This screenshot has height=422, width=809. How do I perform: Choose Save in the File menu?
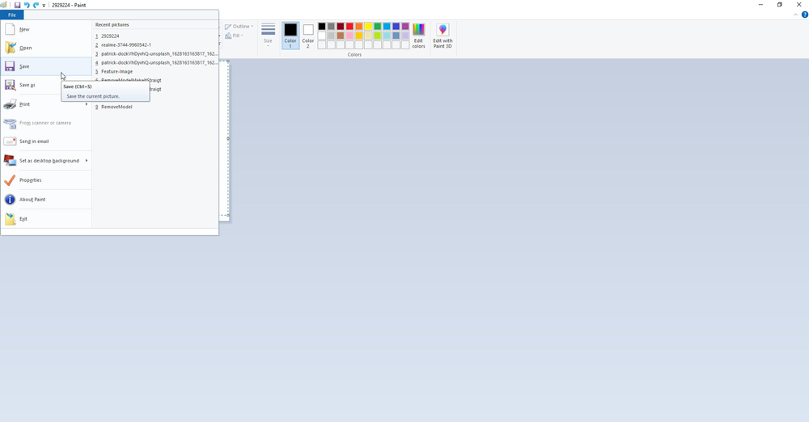pos(46,66)
